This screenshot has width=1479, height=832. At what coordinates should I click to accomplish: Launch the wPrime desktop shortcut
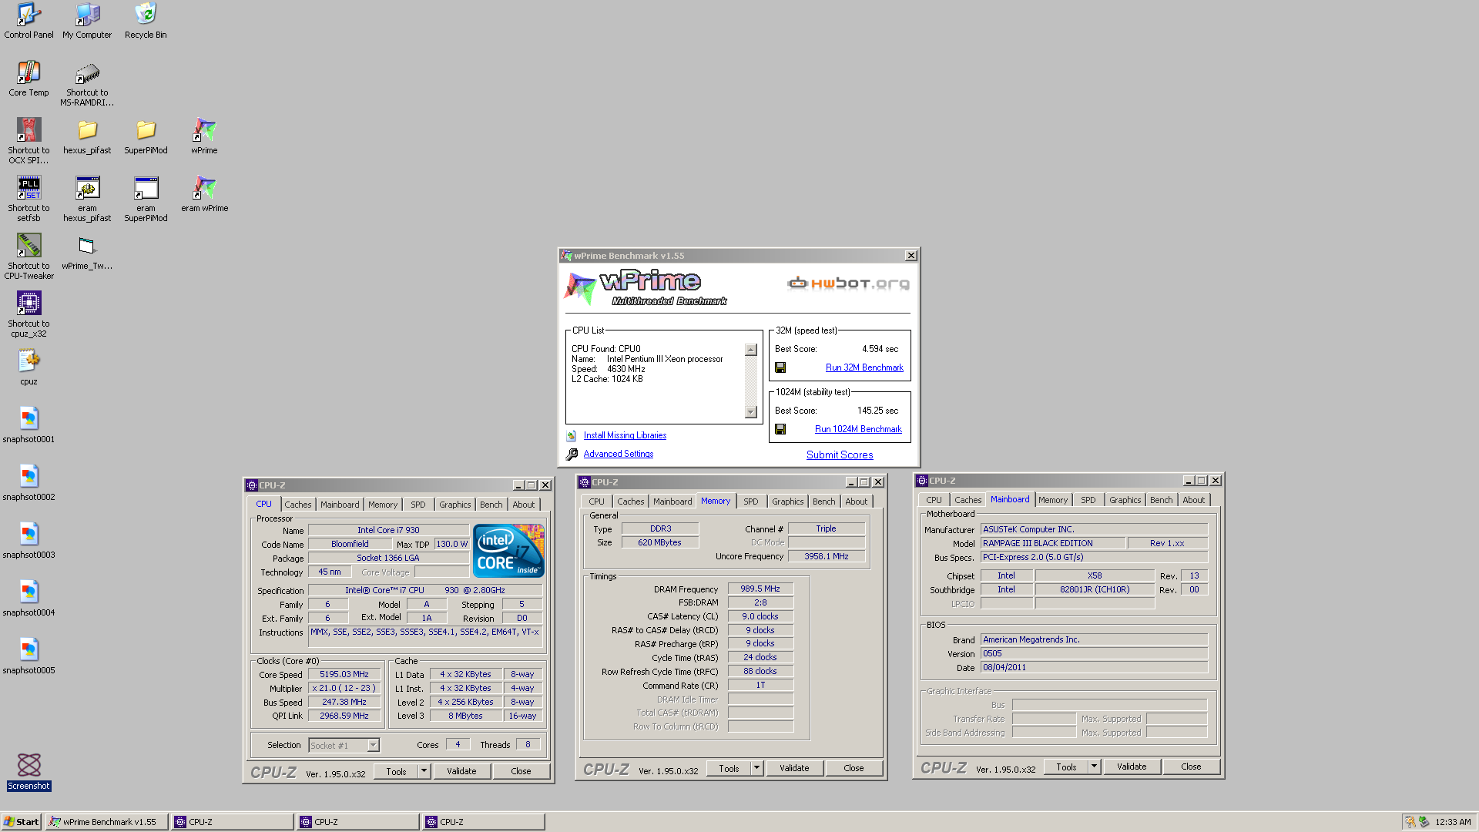click(x=204, y=136)
